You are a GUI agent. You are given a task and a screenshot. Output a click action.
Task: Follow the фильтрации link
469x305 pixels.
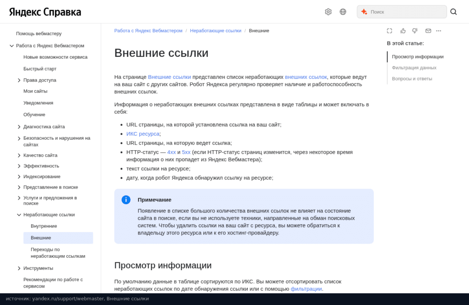click(x=306, y=289)
